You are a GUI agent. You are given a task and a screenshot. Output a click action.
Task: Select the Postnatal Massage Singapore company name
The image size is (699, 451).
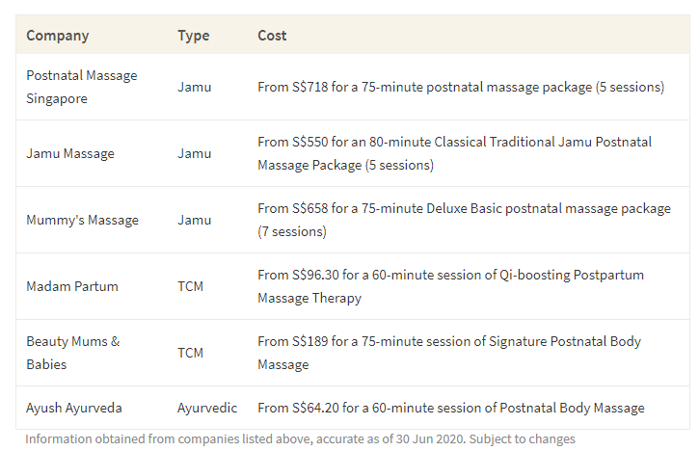(x=81, y=87)
